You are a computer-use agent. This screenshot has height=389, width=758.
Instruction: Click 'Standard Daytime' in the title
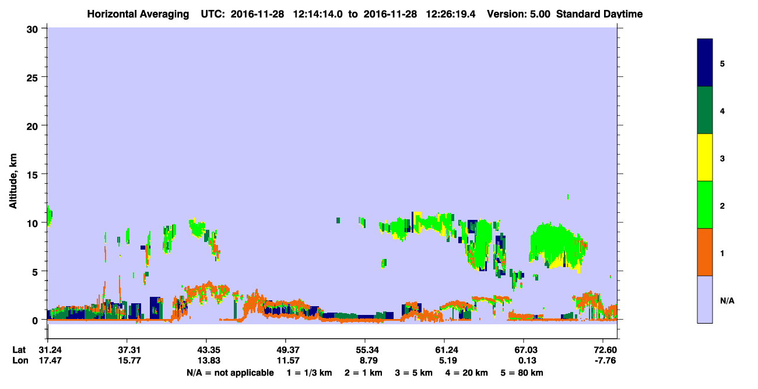[599, 14]
